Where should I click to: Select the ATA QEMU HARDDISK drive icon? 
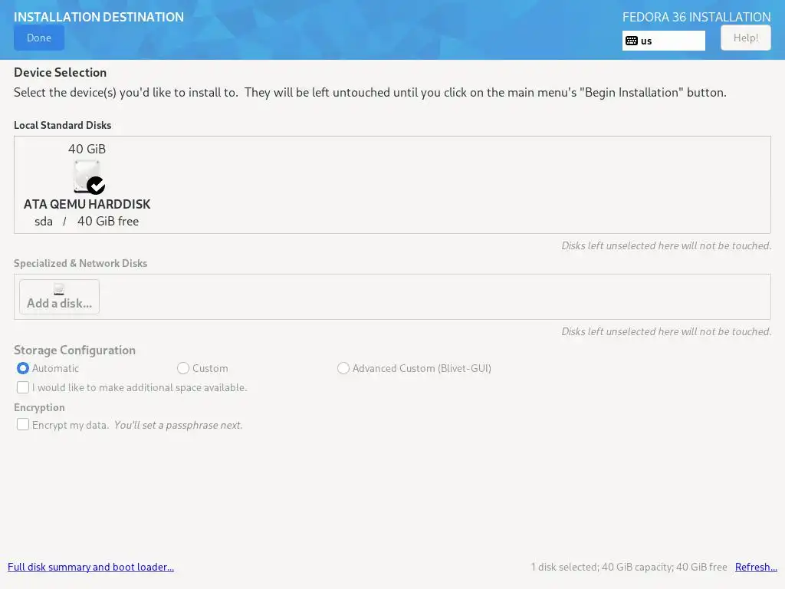[89, 177]
